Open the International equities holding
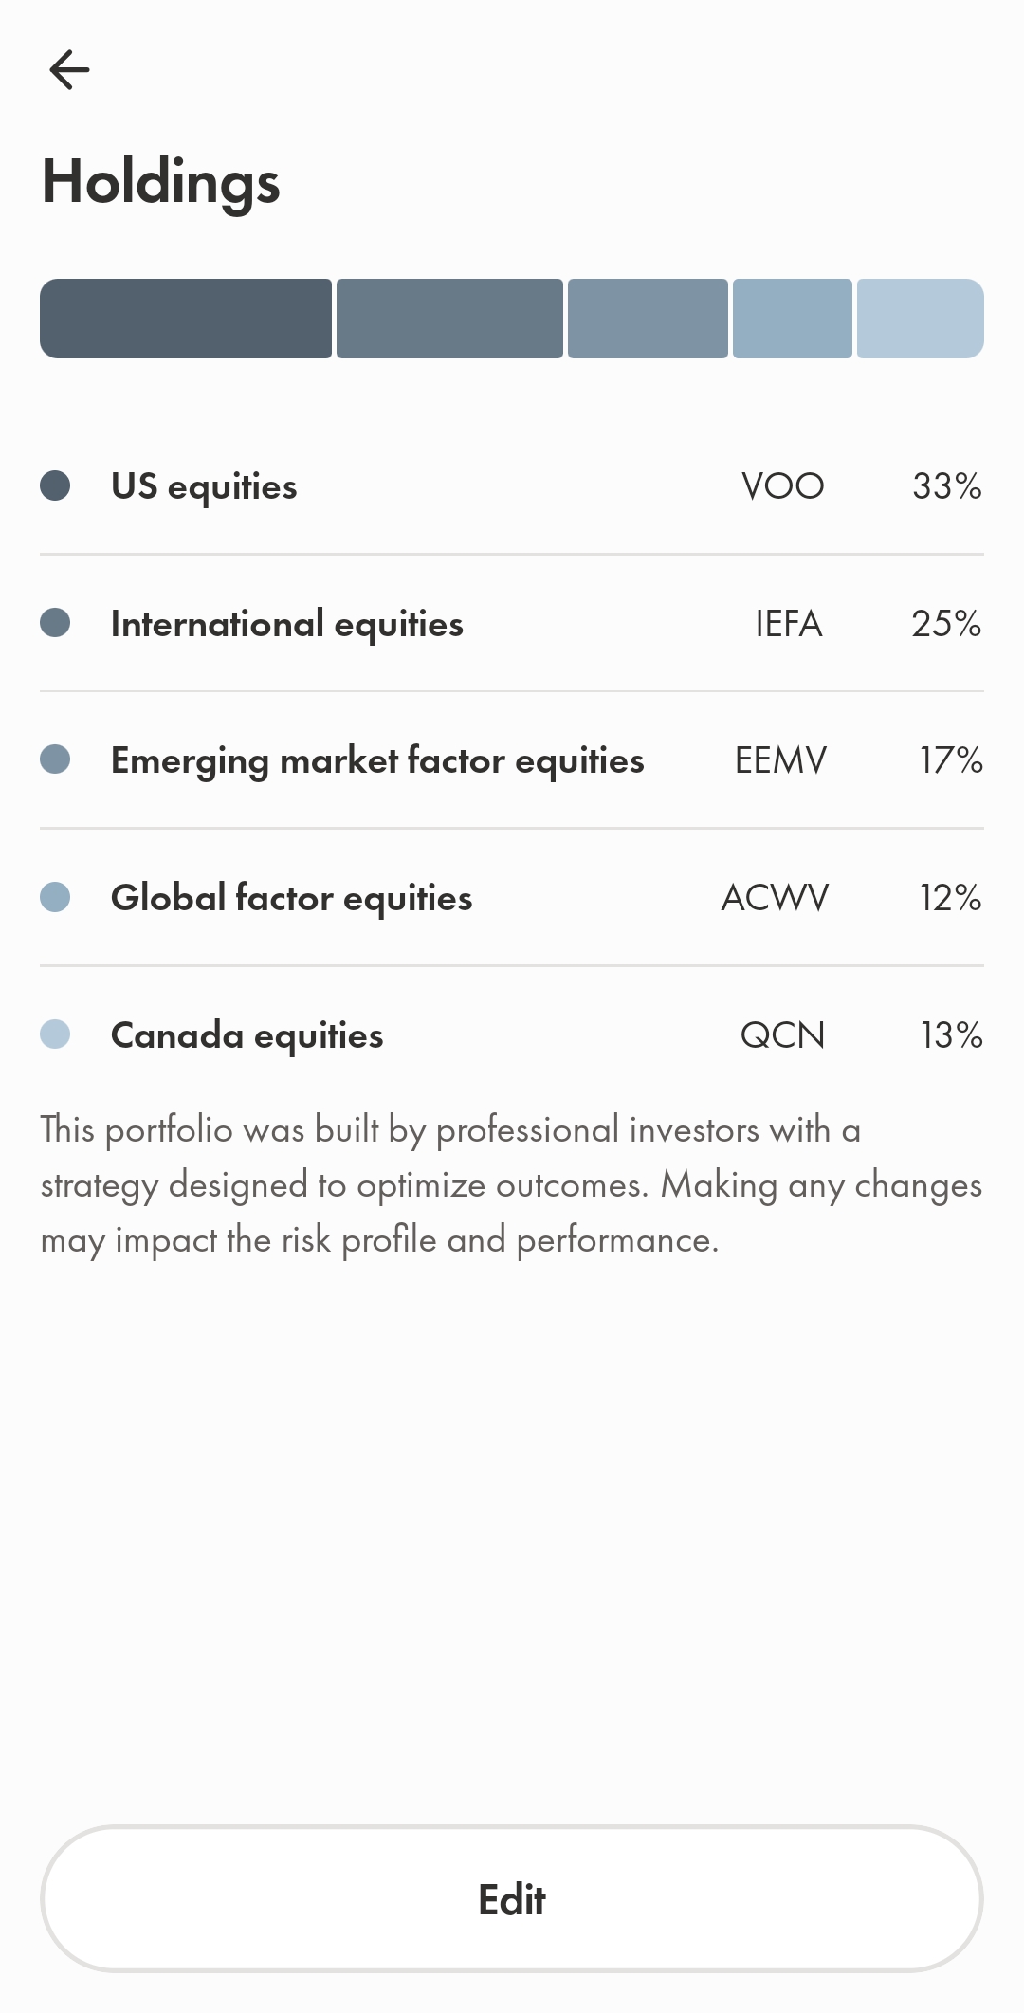This screenshot has height=2013, width=1024. [x=512, y=623]
